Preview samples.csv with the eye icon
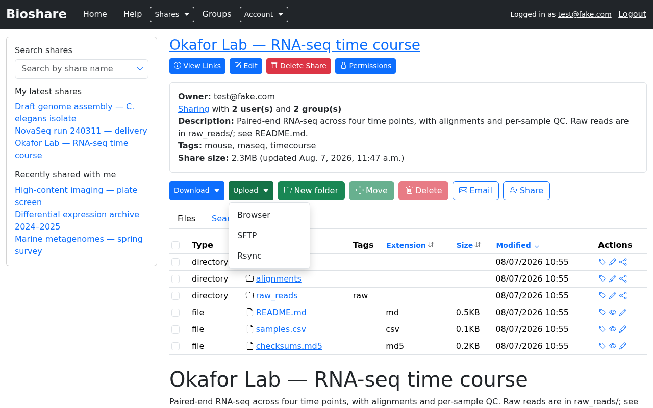This screenshot has width=653, height=408. pyautogui.click(x=613, y=329)
